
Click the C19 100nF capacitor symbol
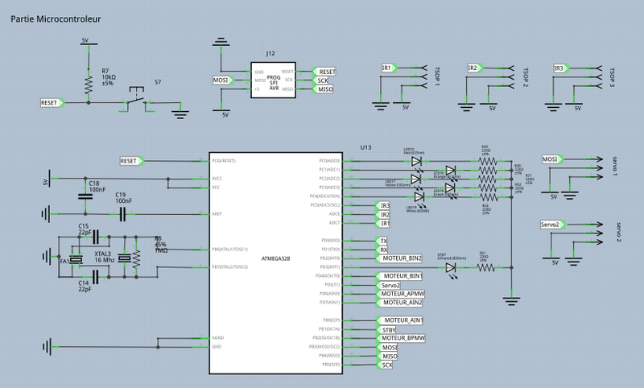[123, 214]
